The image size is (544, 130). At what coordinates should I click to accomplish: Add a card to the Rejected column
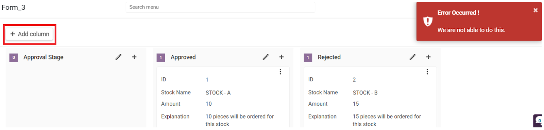click(x=428, y=57)
